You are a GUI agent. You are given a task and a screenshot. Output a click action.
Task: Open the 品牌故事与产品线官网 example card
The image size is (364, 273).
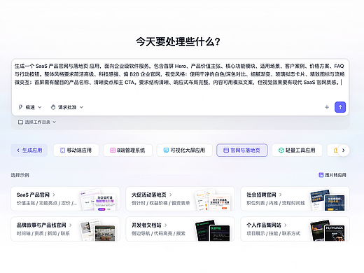pyautogui.click(x=65, y=229)
